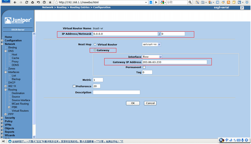The width and height of the screenshot is (251, 144).
Task: Expand the Security tree node
Action: 2,118
